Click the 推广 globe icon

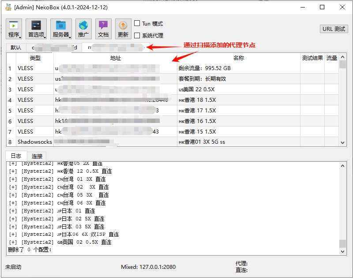[x=83, y=29]
